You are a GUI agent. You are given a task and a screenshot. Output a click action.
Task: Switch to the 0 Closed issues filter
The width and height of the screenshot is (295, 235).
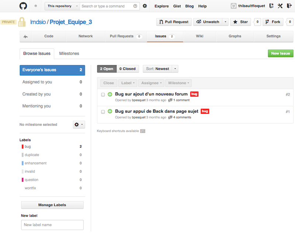point(128,69)
